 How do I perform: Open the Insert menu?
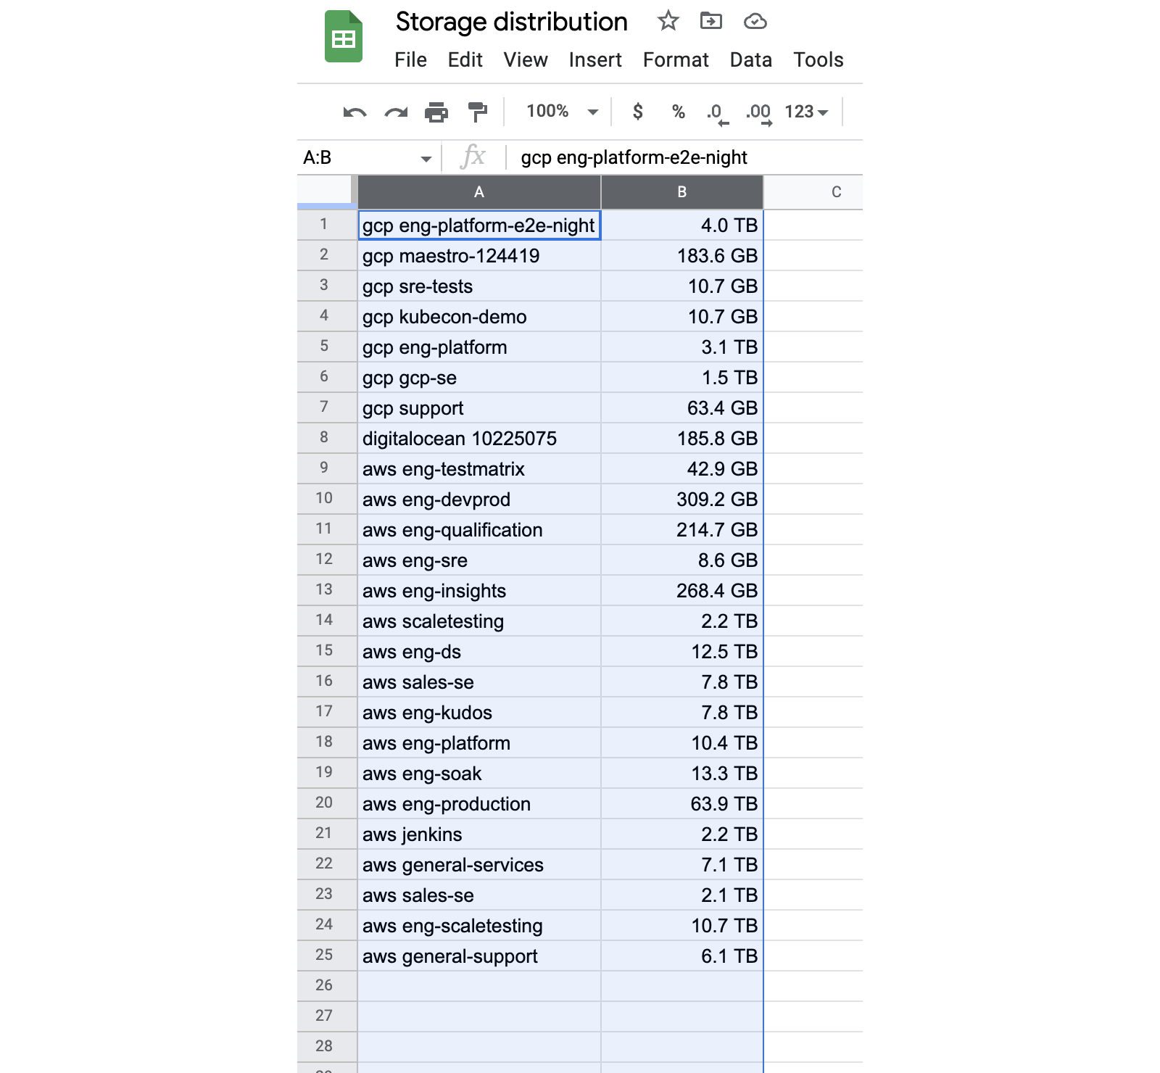[x=595, y=59]
